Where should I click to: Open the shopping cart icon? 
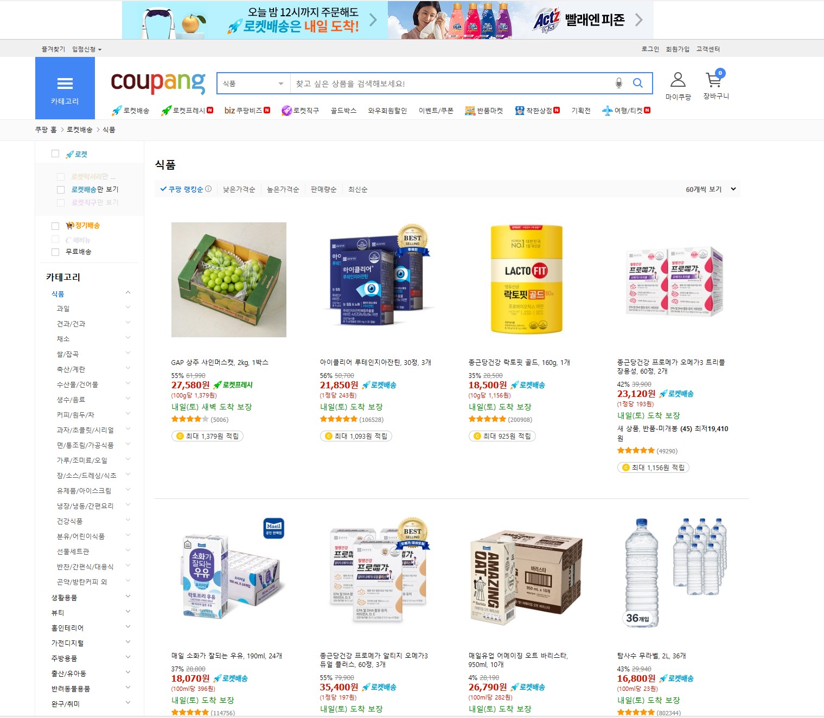point(714,80)
